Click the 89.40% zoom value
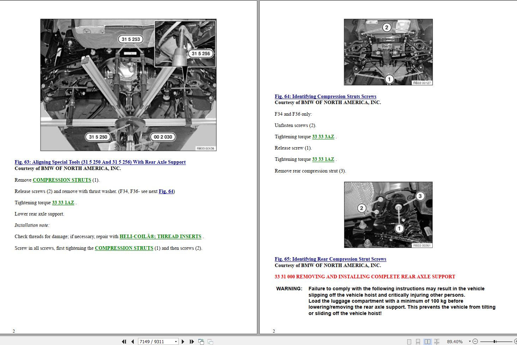The image size is (517, 345). 455,341
